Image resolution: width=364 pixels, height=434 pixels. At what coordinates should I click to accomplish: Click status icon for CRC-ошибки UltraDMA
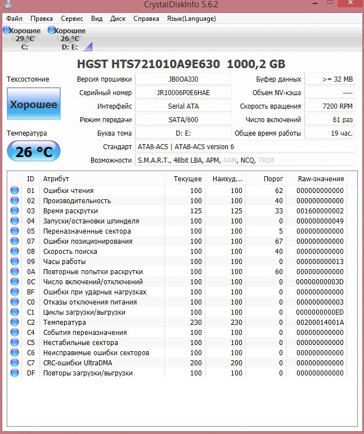(15, 363)
